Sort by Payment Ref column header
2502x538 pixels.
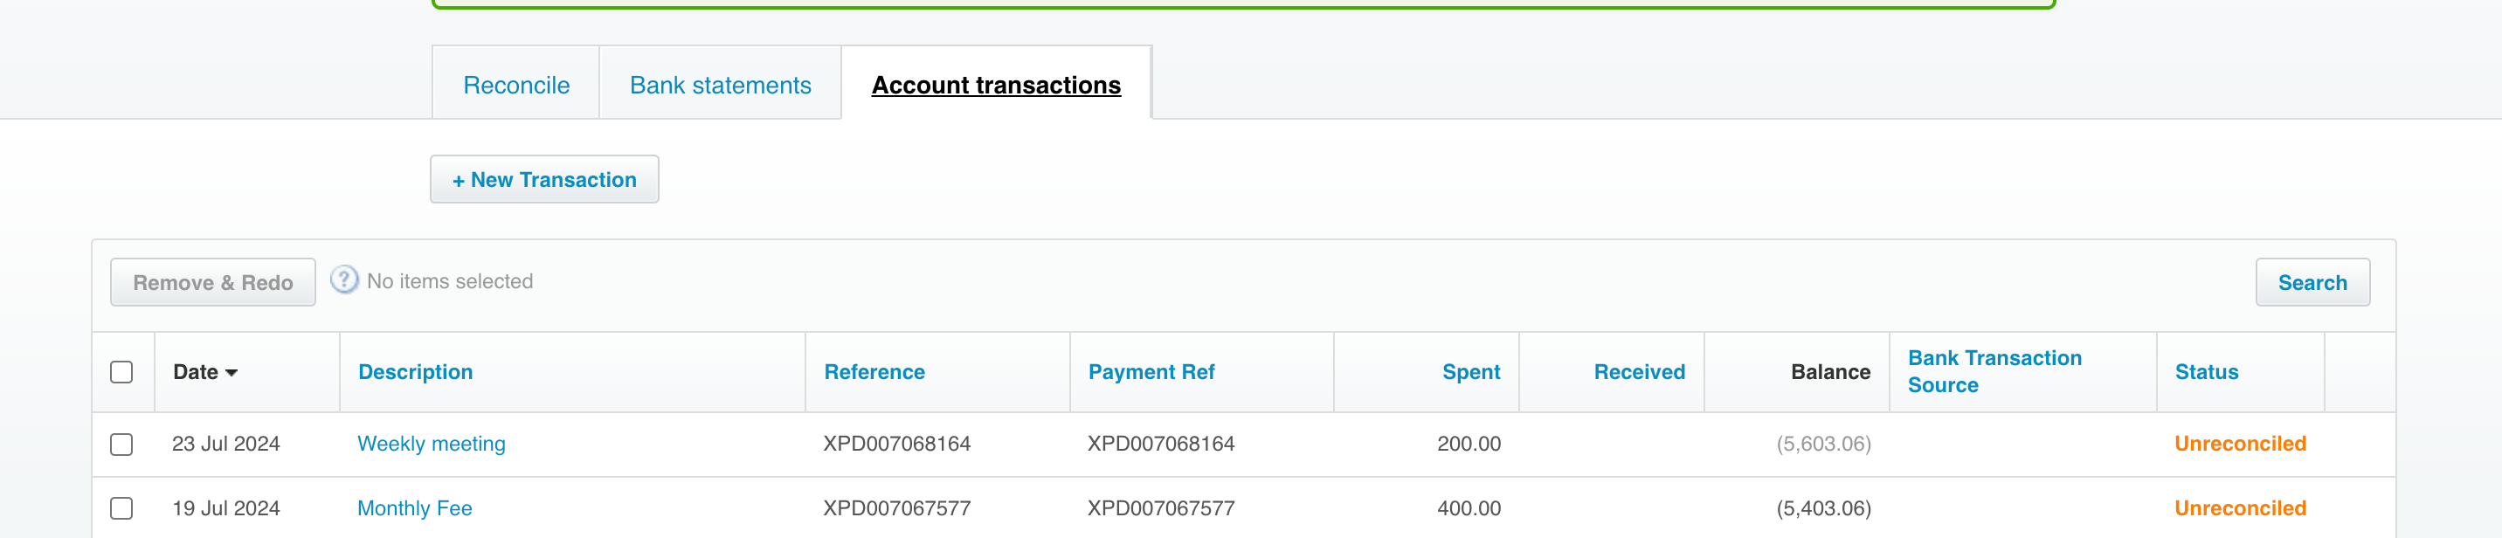click(x=1151, y=372)
